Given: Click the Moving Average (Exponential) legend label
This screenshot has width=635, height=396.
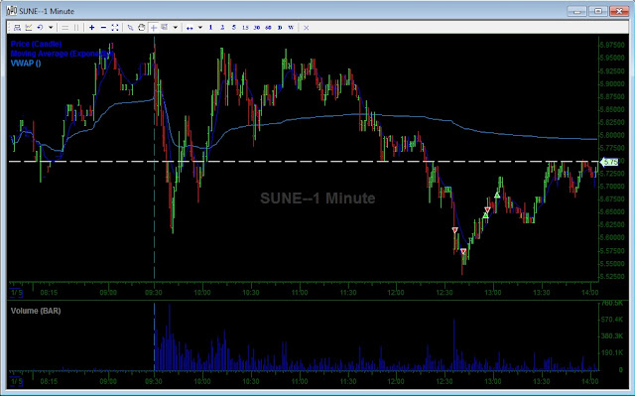Looking at the screenshot, I should tap(61, 54).
